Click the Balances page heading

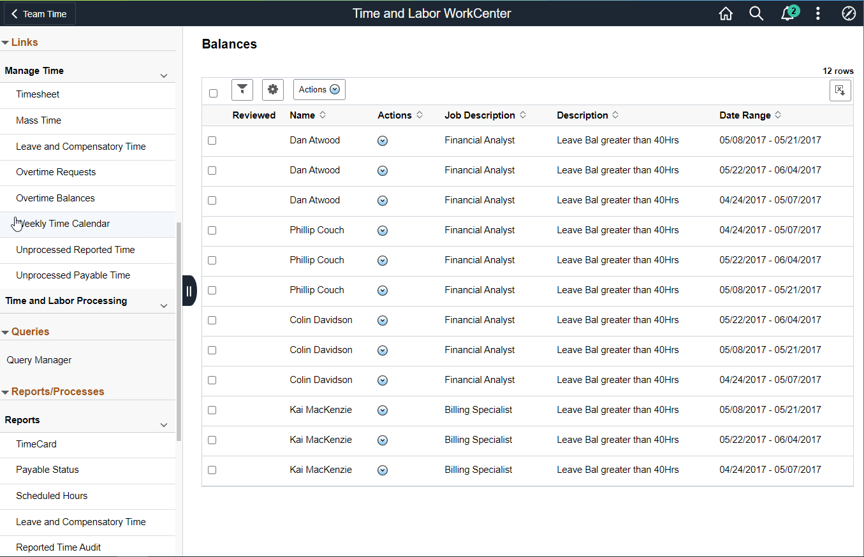230,44
